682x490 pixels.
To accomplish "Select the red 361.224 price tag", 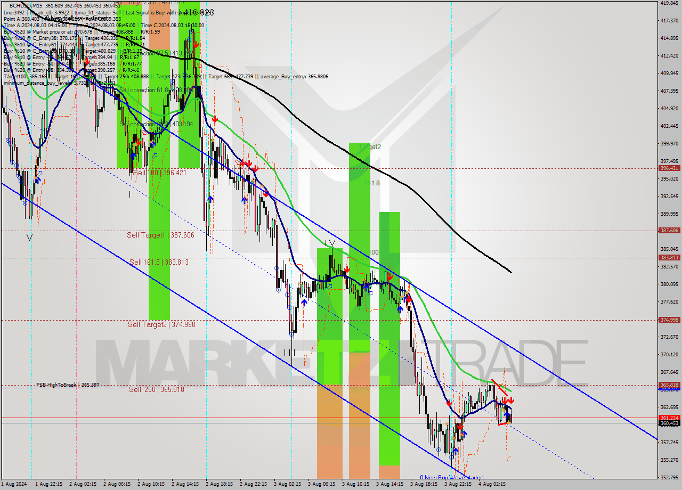I will pos(669,418).
